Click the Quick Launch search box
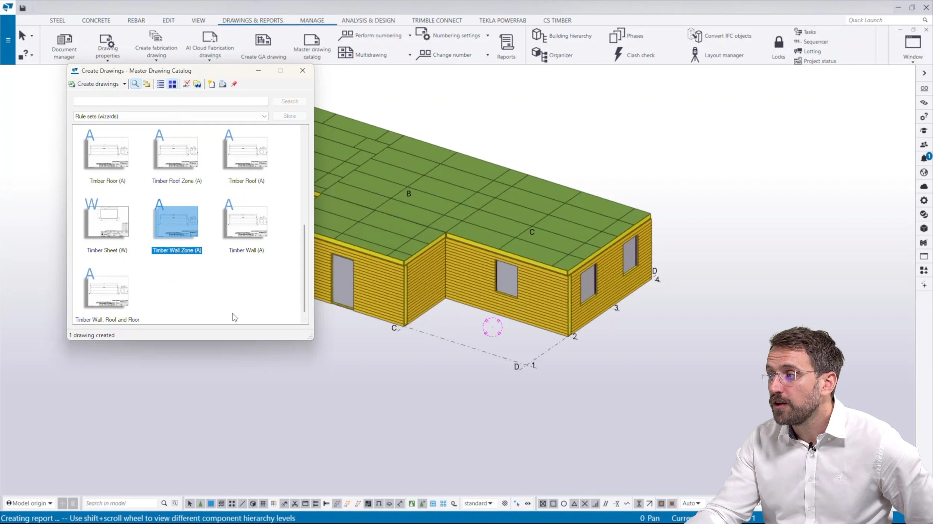933x524 pixels. pyautogui.click(x=887, y=20)
